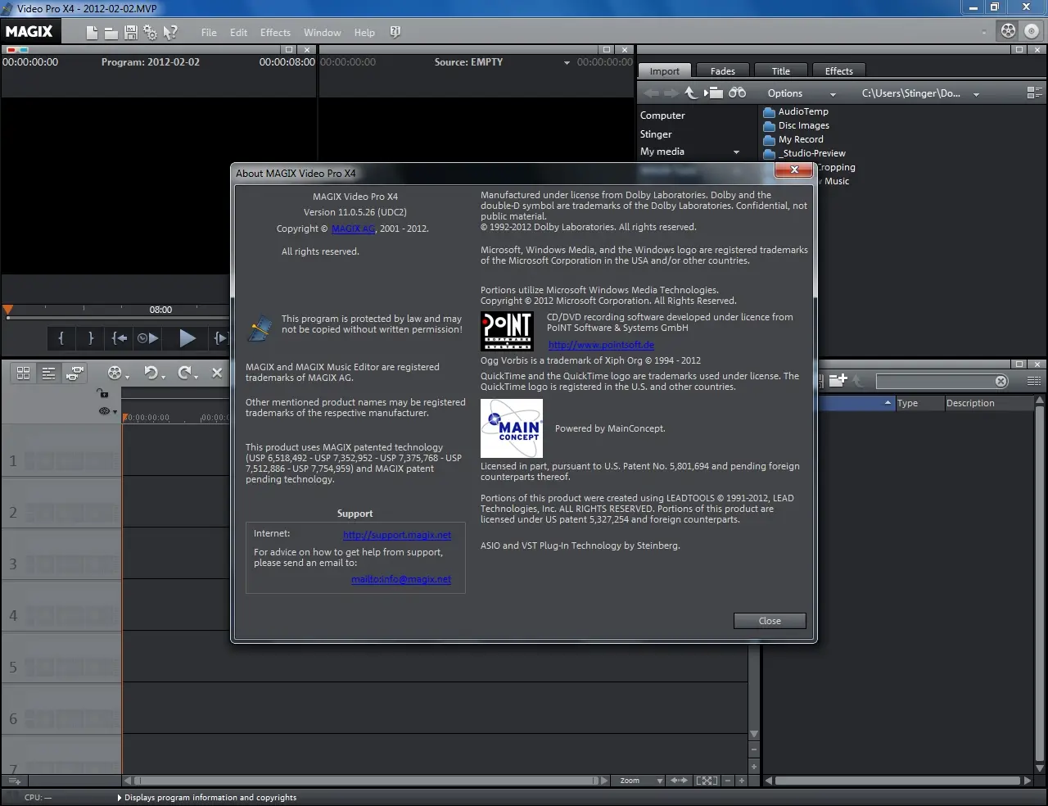Open the folder browse icon in the Media Pool
1048x806 pixels.
pyautogui.click(x=714, y=93)
